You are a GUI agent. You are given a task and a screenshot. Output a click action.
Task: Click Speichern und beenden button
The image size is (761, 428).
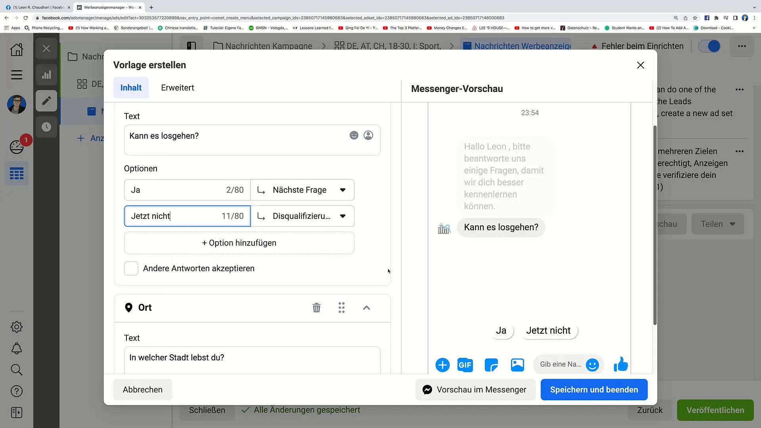coord(594,390)
